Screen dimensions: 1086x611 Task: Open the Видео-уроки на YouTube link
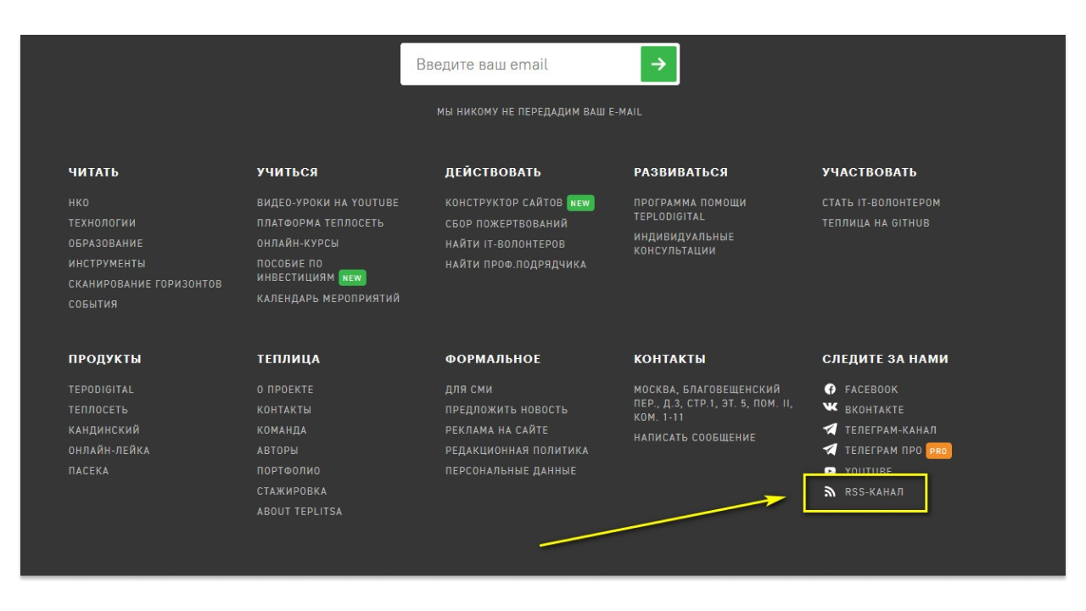[x=327, y=203]
